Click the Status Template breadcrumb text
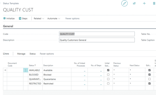156x95 pixels. tap(11, 3)
